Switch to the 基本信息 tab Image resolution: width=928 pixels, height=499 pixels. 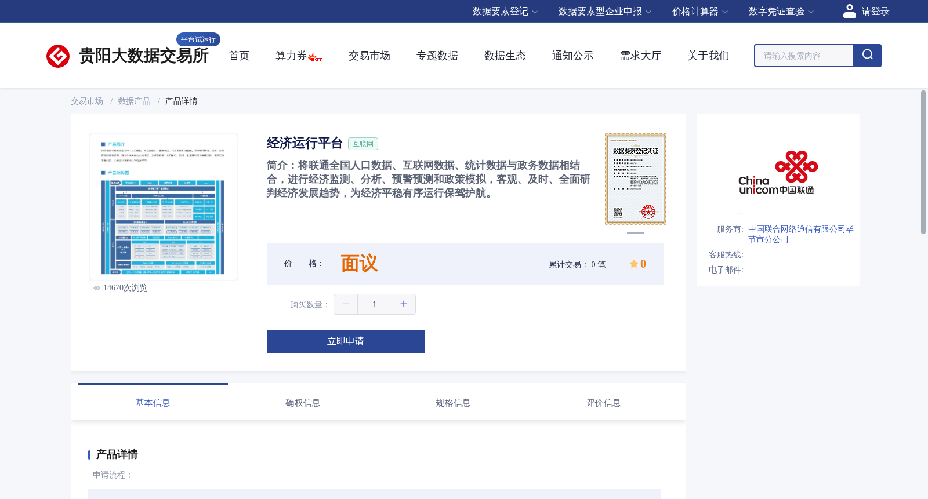153,403
